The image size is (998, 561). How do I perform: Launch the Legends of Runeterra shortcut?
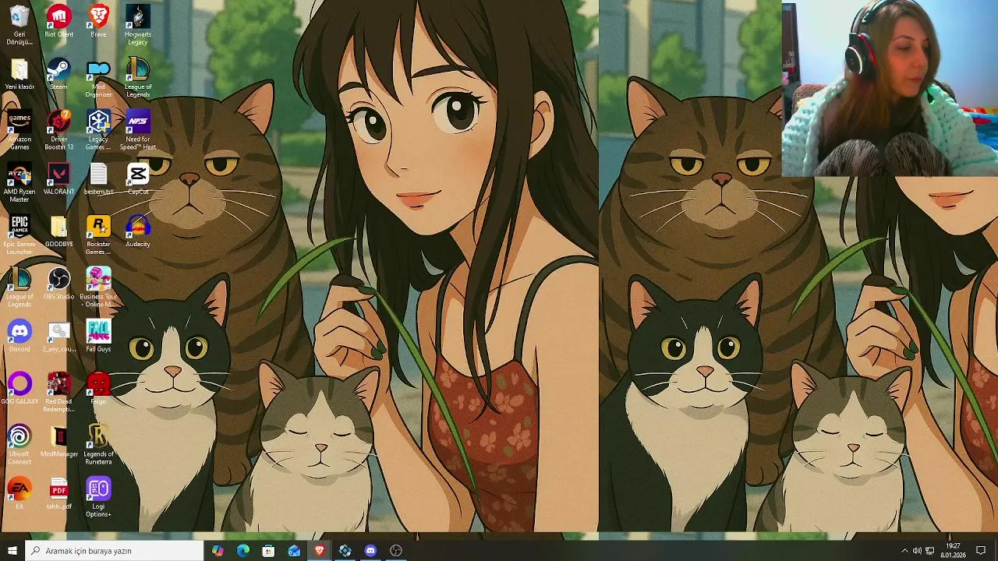click(98, 445)
